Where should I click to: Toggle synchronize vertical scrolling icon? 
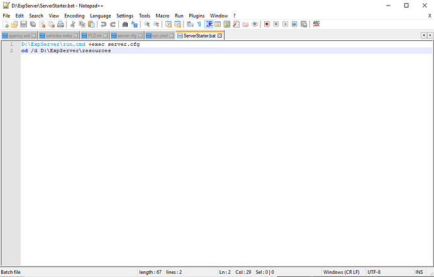pos(169,24)
